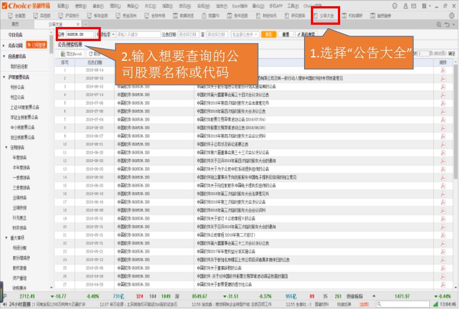
Task: Click the smiley feedback icon in title bar
Action: (395, 6)
